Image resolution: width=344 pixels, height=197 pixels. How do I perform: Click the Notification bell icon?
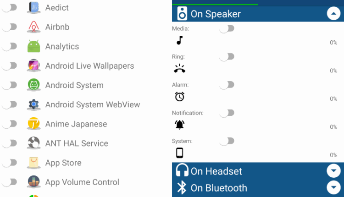click(180, 125)
